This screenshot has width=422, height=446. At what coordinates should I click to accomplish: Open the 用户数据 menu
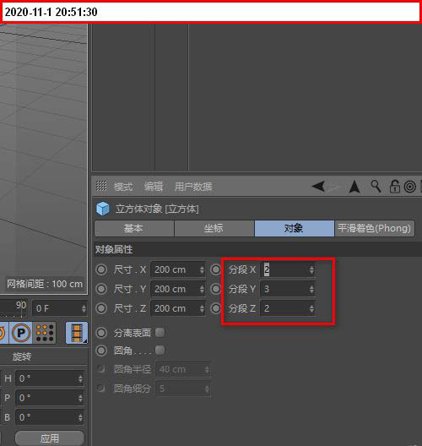(x=193, y=187)
